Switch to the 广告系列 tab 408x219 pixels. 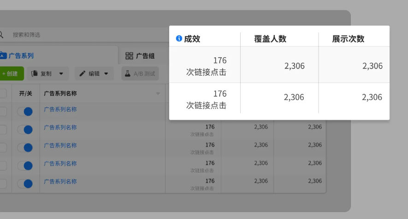[x=59, y=55]
